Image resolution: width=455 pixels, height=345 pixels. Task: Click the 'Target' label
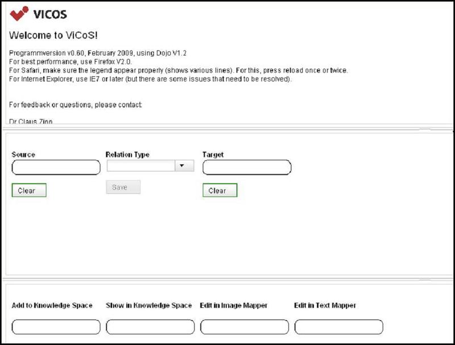pos(213,155)
